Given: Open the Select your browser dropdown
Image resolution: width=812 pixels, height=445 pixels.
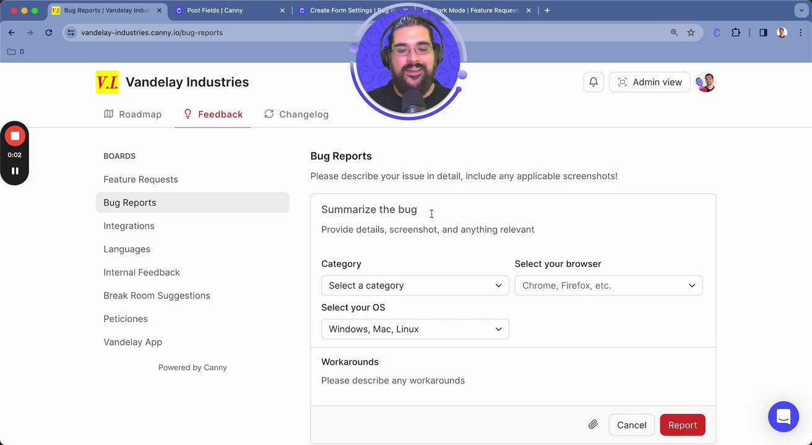Looking at the screenshot, I should (608, 286).
